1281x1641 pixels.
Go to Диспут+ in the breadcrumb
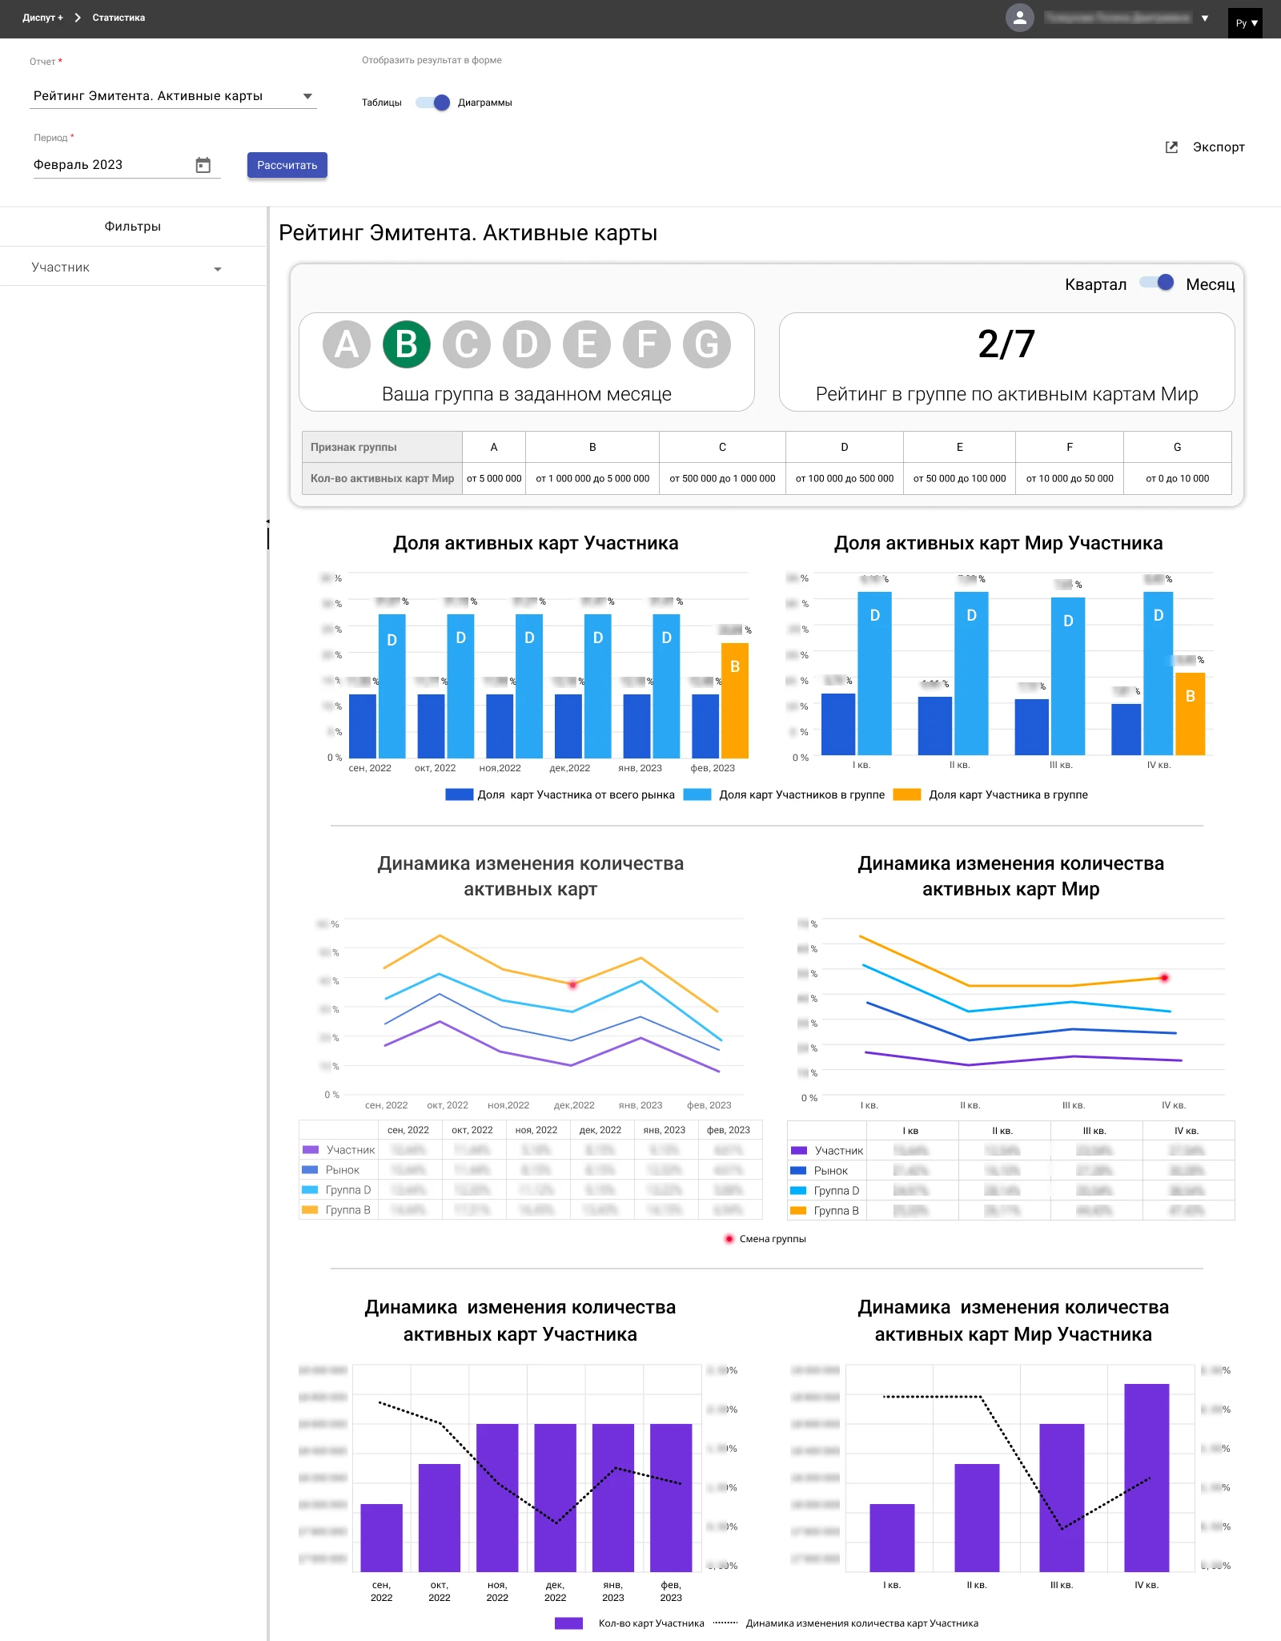pos(42,18)
